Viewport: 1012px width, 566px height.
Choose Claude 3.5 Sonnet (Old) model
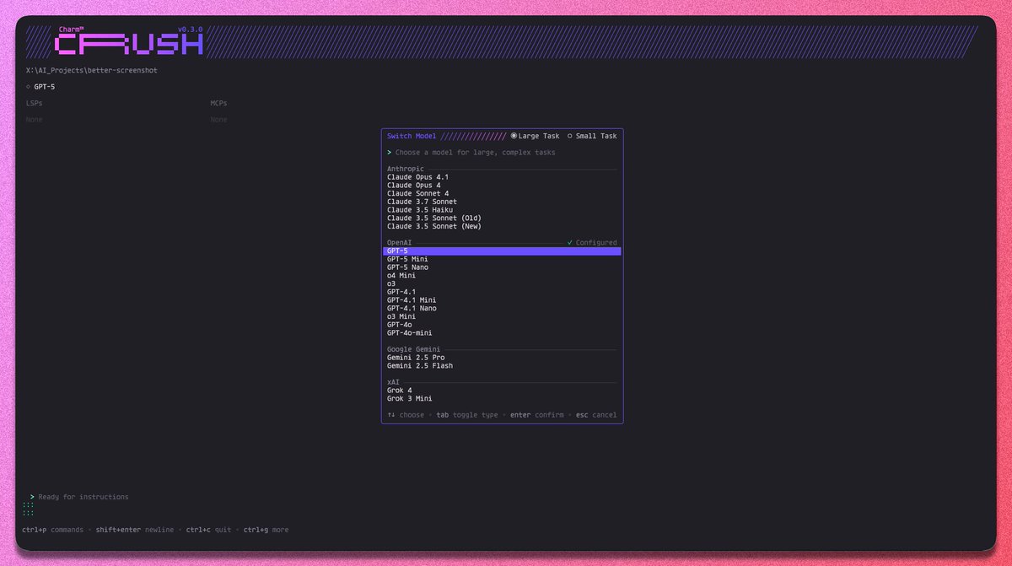[434, 218]
